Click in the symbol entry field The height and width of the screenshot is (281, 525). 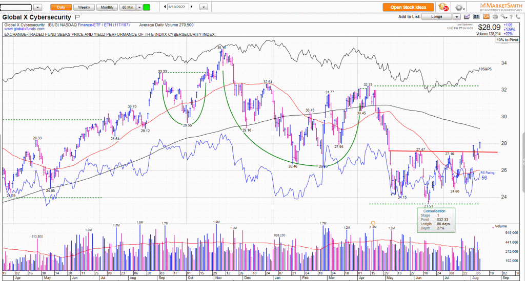point(16,7)
